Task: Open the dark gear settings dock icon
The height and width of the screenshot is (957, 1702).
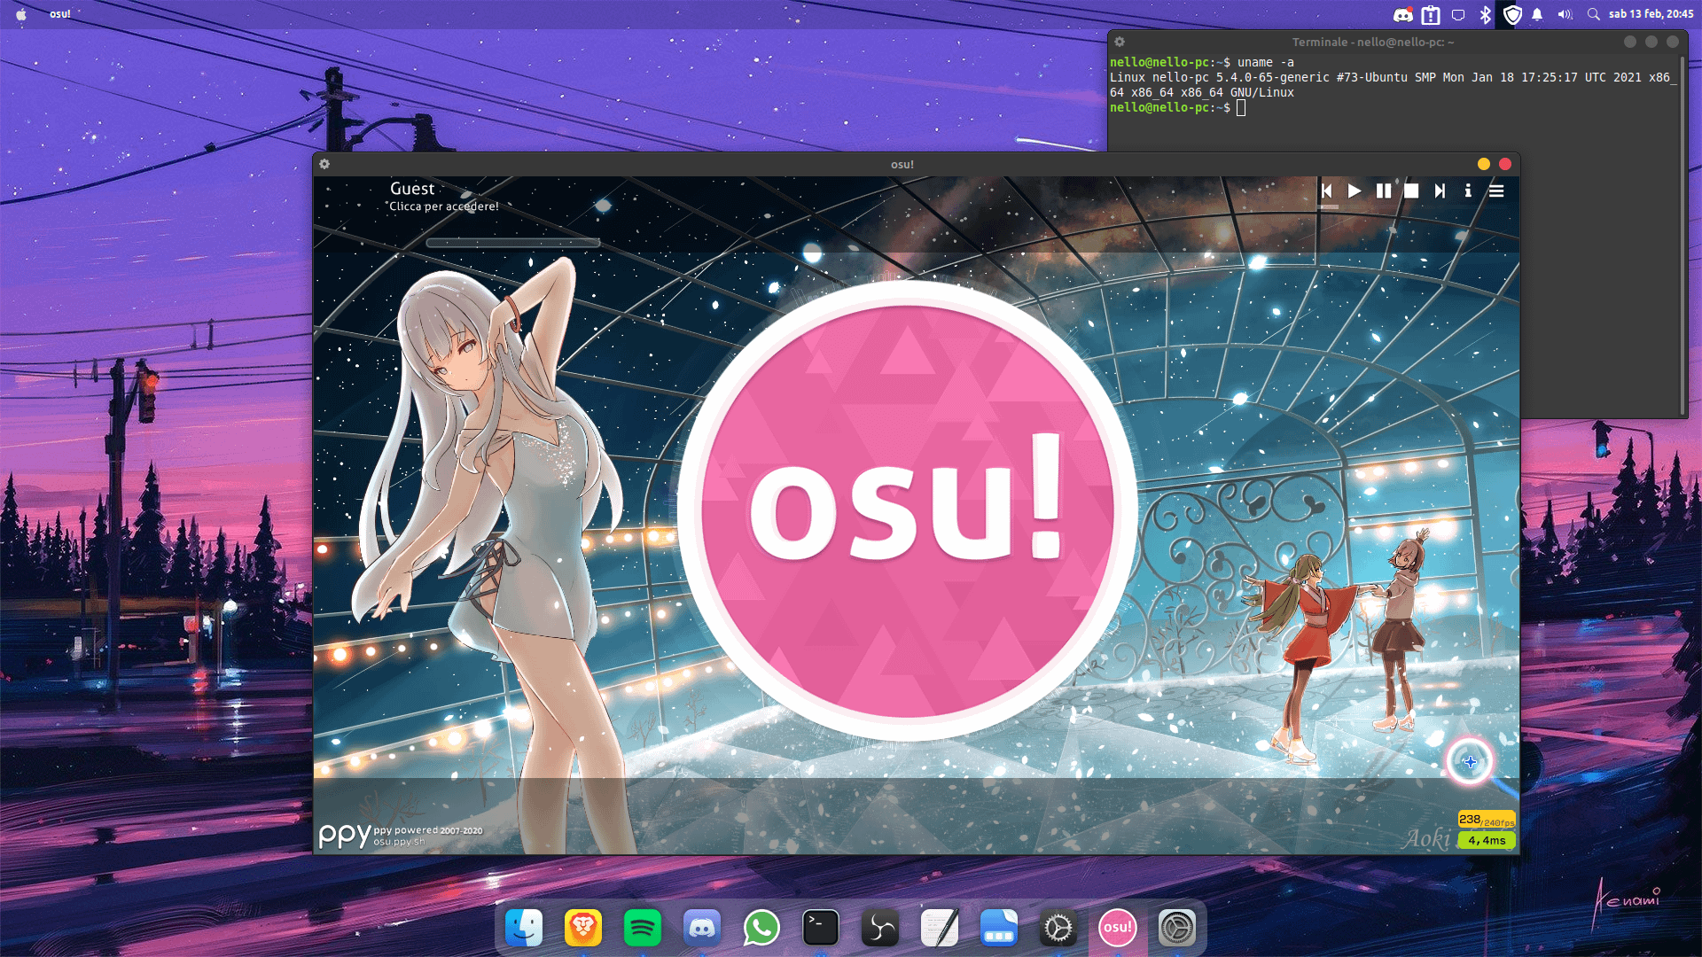Action: [x=1058, y=928]
